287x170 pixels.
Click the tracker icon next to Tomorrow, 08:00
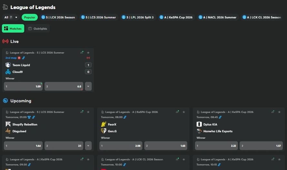[125, 117]
